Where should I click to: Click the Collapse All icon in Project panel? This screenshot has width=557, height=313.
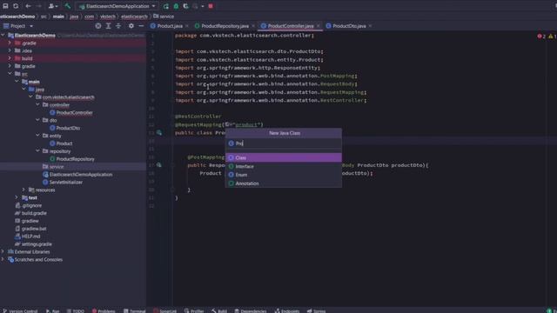pos(118,26)
